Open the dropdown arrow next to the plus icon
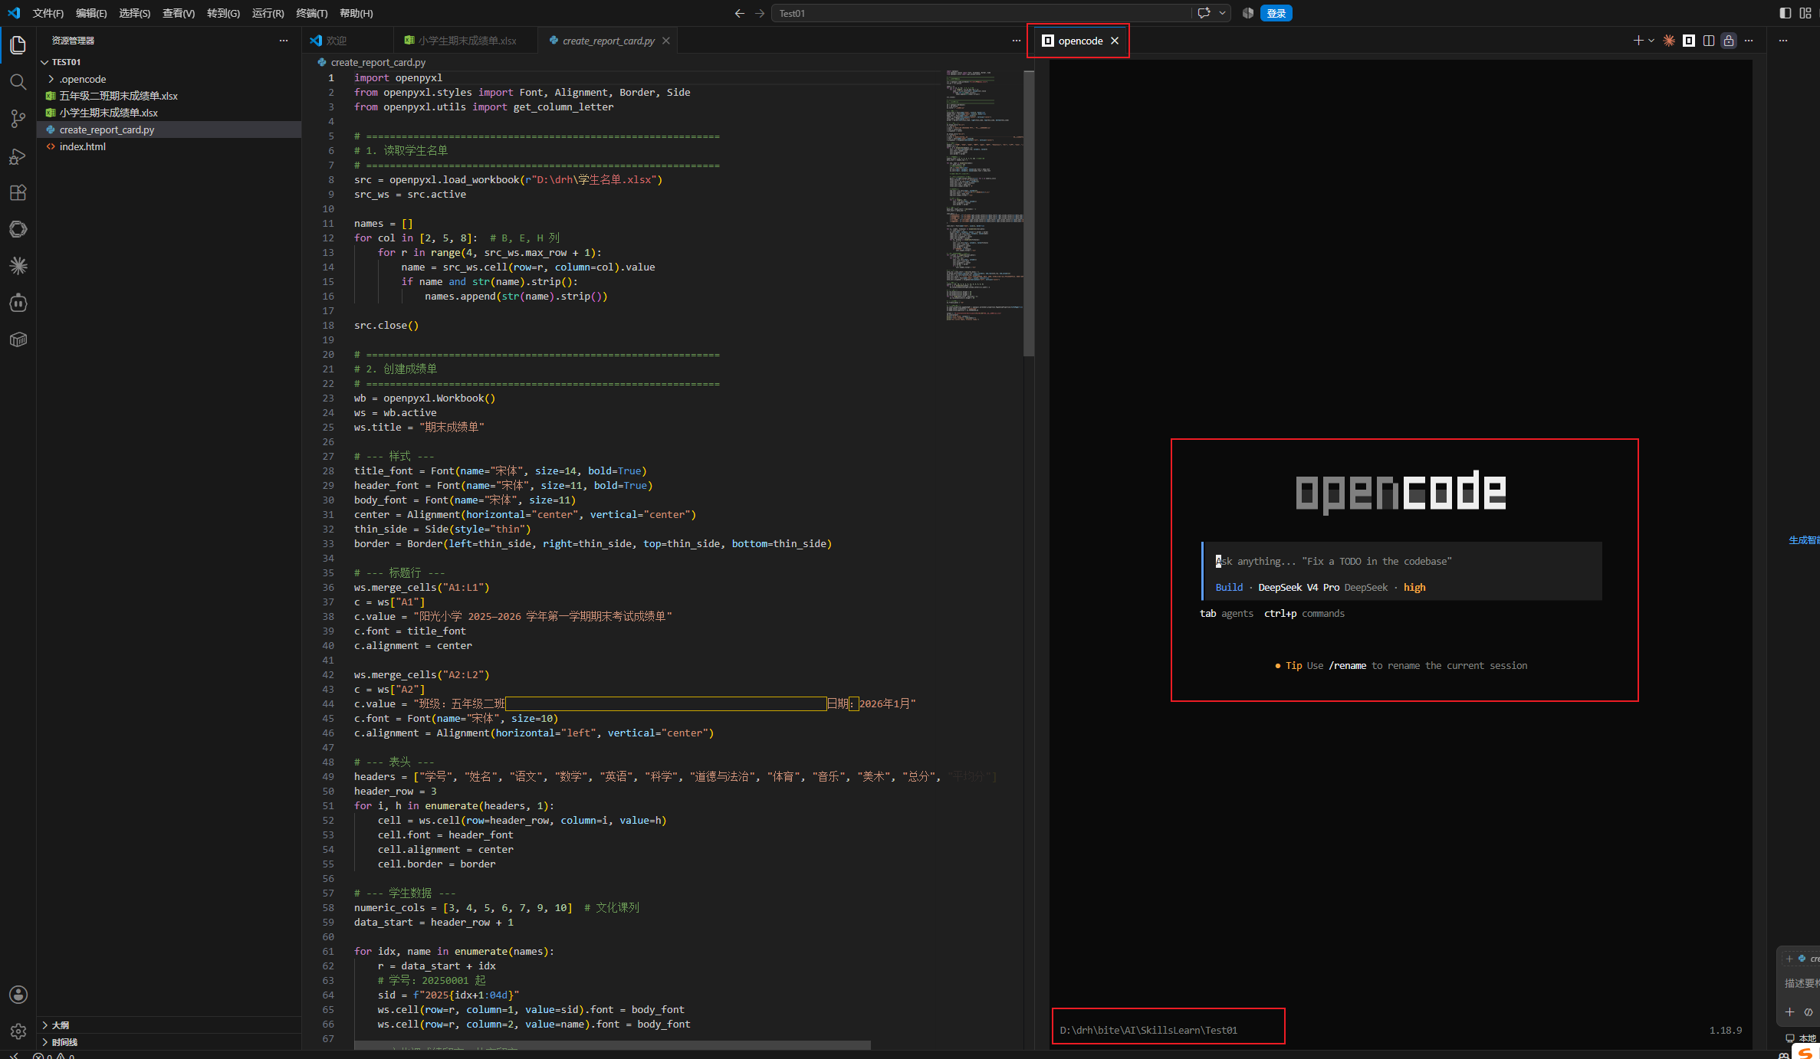 pyautogui.click(x=1651, y=41)
